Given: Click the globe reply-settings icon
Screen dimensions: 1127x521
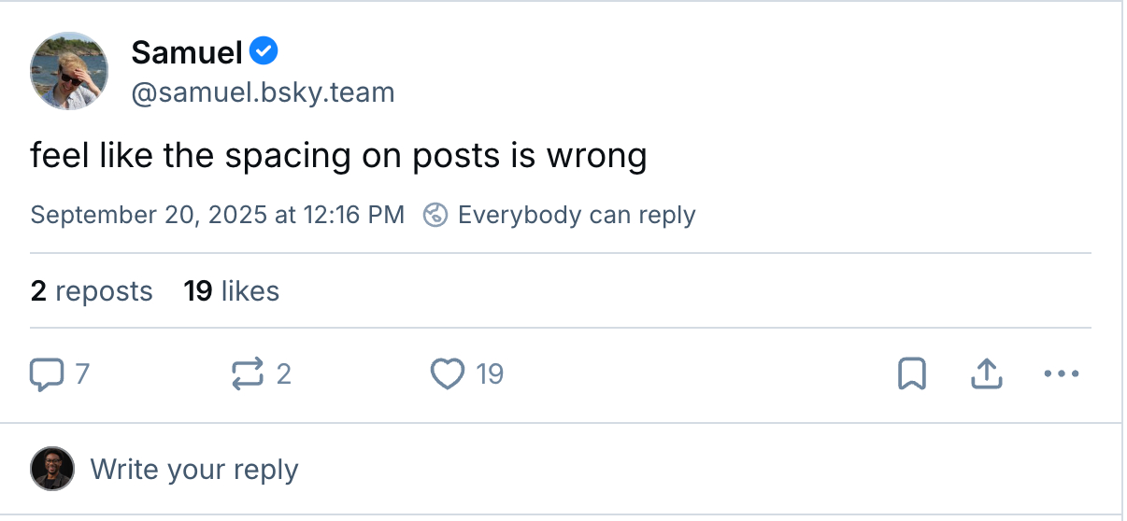Looking at the screenshot, I should coord(435,215).
